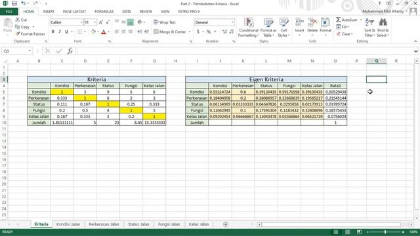
Task: Increase decimal places icon
Action: [224, 31]
